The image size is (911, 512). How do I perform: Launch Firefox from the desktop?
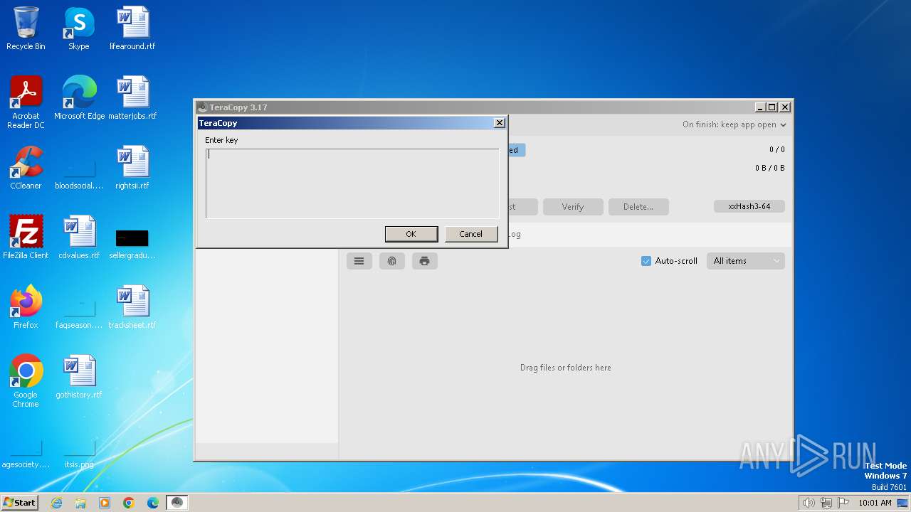pos(26,307)
